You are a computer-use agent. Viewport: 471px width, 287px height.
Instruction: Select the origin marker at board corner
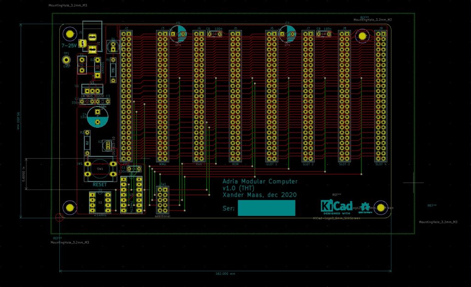[x=59, y=217]
